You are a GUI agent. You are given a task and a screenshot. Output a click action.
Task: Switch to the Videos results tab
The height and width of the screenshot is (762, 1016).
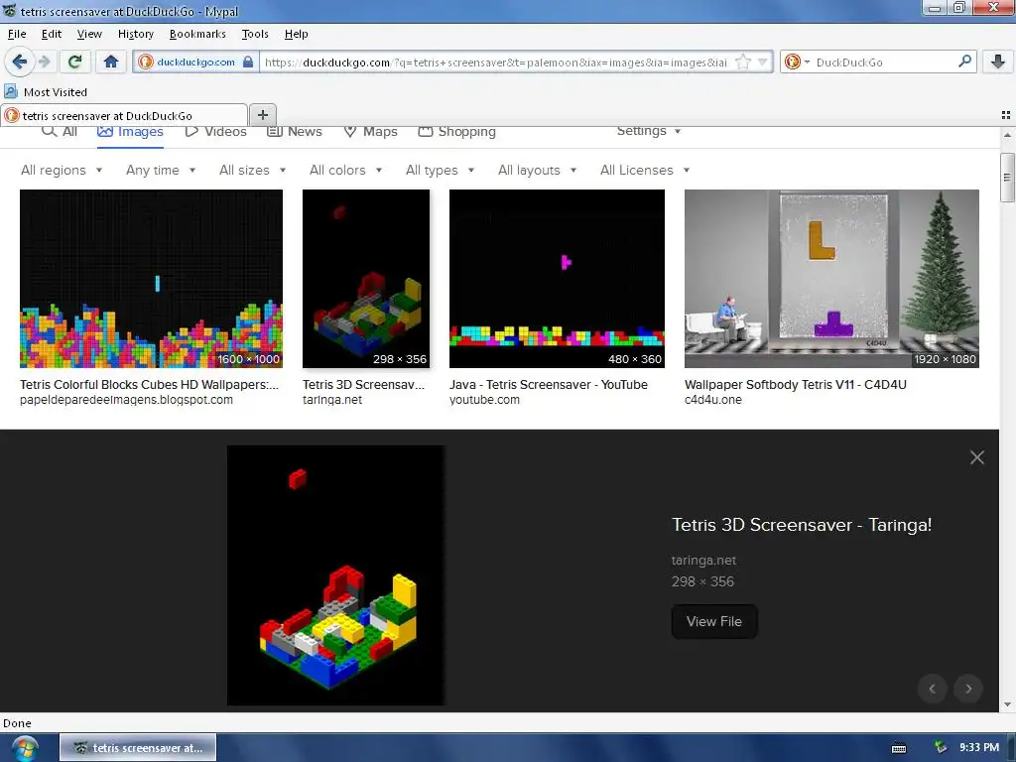[215, 132]
